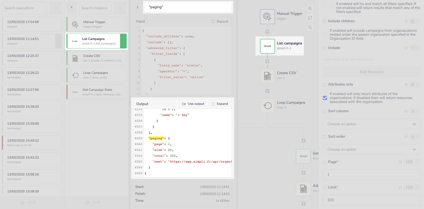Enable the Include children option
This screenshot has width=424, height=209.
point(325,35)
